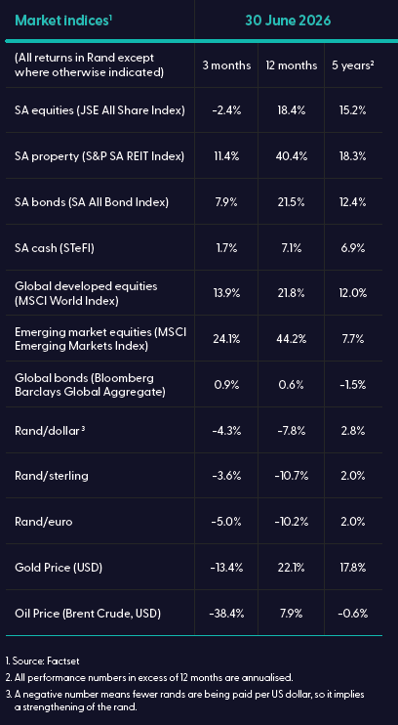Select the Global bonds 5 years value -1.5%
The image size is (398, 725).
coord(353,385)
